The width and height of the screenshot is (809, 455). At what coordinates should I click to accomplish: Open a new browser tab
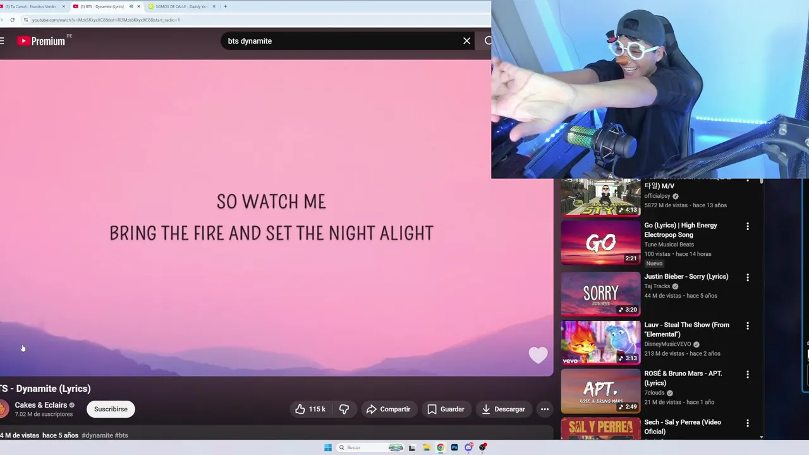[225, 6]
